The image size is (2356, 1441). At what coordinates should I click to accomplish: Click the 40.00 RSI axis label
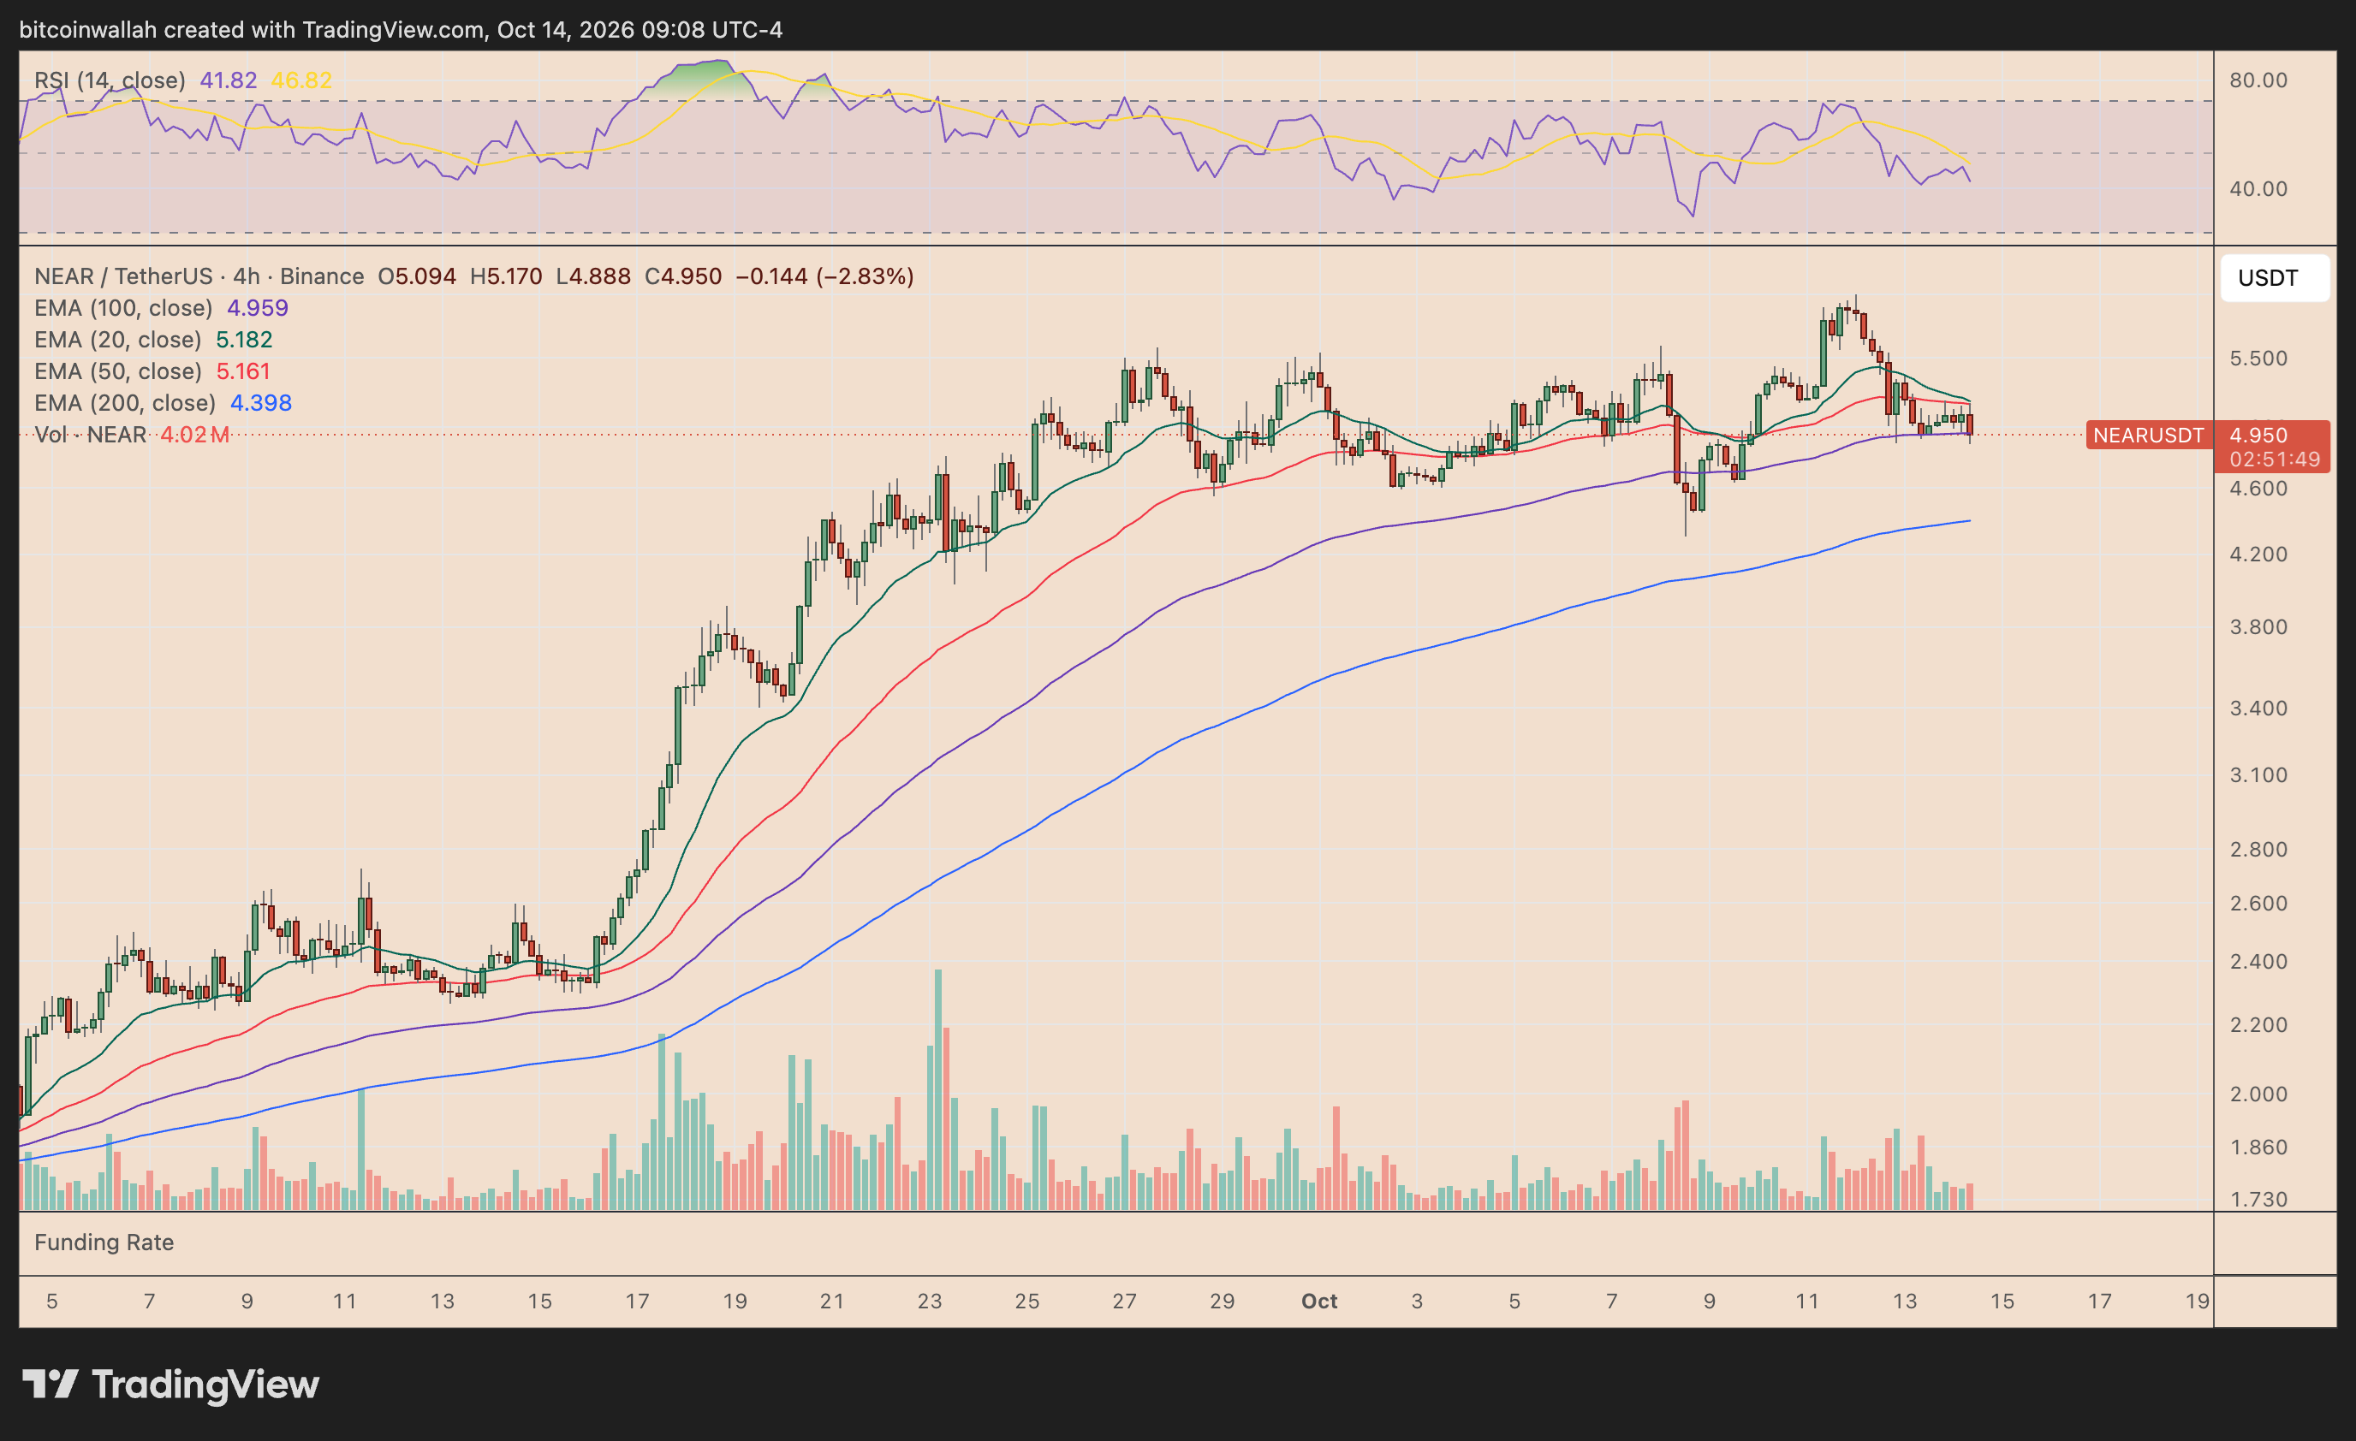point(2258,189)
